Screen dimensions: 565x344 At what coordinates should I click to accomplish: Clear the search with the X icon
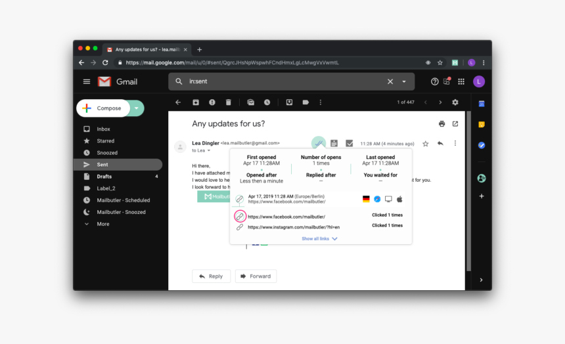(390, 82)
